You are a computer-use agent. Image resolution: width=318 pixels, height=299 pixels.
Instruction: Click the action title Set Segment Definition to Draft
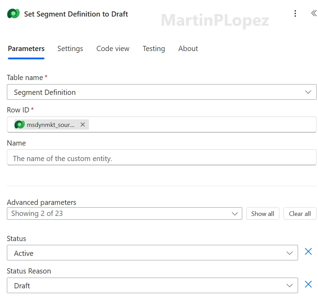pos(76,14)
